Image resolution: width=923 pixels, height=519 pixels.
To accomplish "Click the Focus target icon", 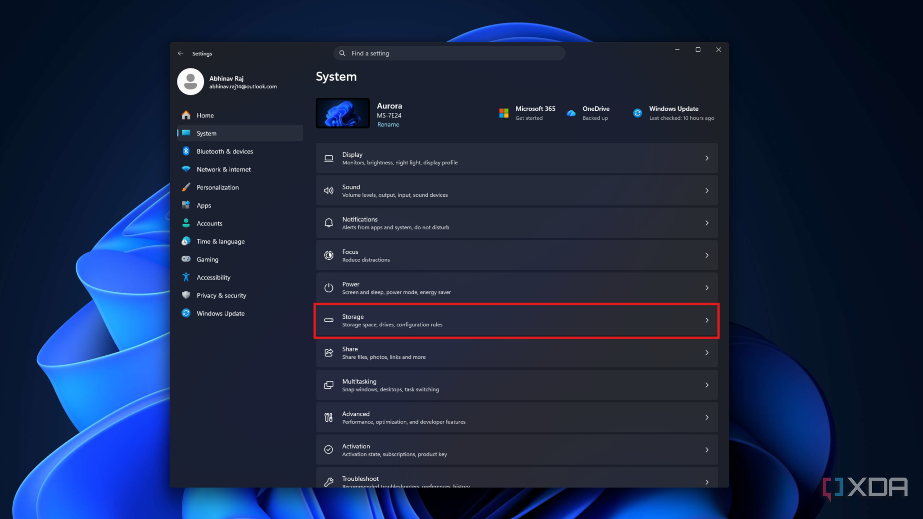I will tap(329, 256).
